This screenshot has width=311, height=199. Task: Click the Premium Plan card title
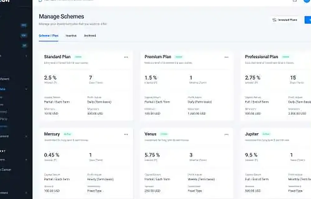coord(158,57)
